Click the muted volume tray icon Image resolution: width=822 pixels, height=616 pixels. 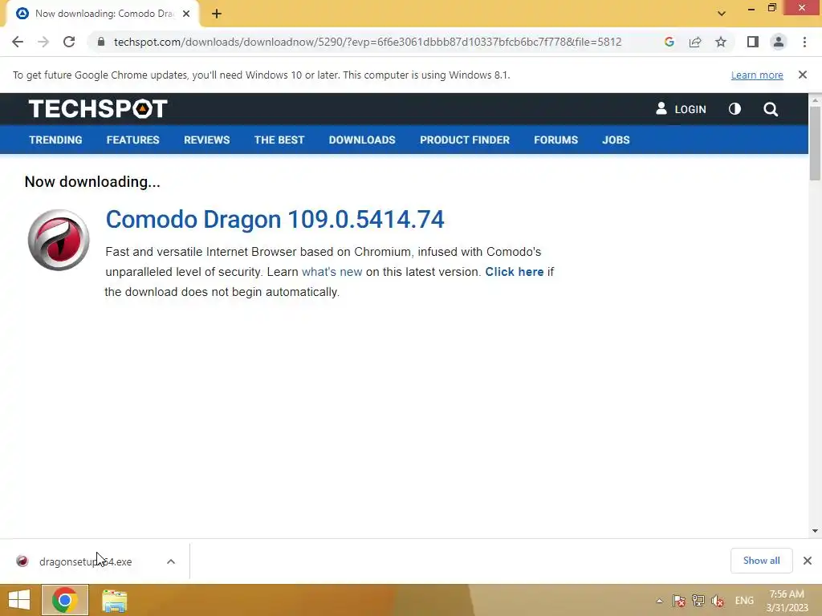[x=718, y=601]
